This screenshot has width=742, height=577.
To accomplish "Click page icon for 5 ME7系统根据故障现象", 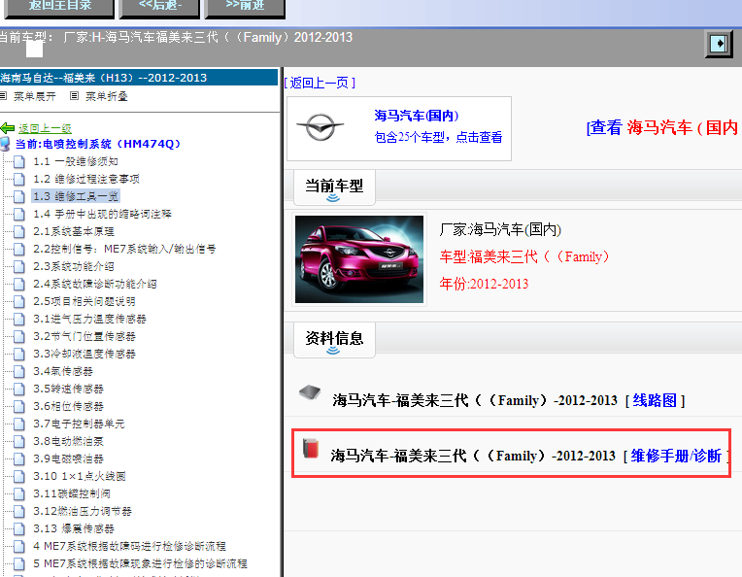I will (19, 564).
